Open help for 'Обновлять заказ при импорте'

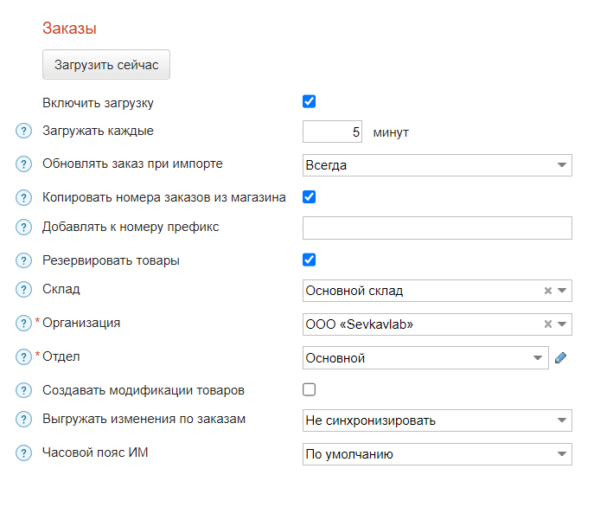23,164
